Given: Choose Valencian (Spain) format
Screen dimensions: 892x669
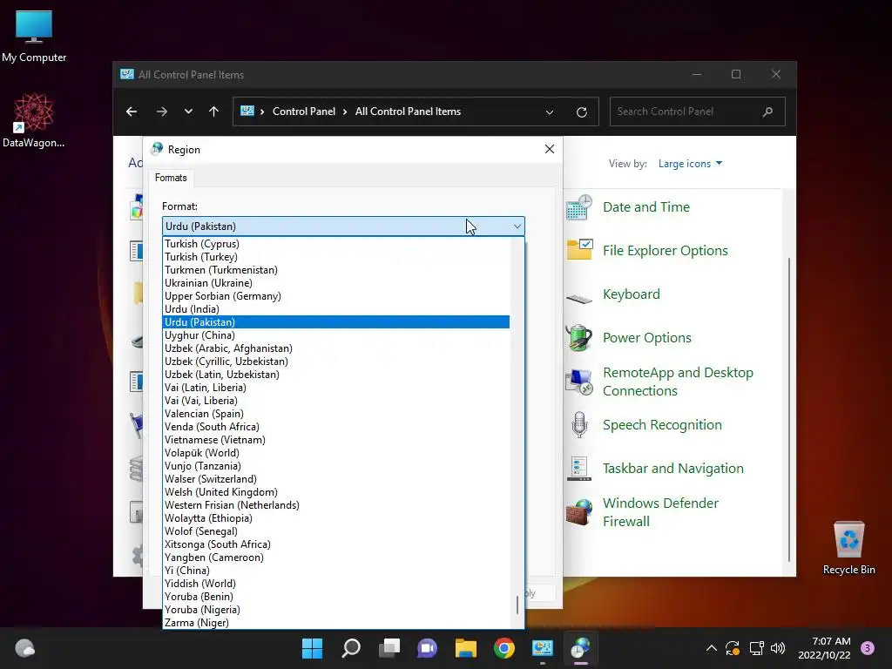Looking at the screenshot, I should [335, 414].
